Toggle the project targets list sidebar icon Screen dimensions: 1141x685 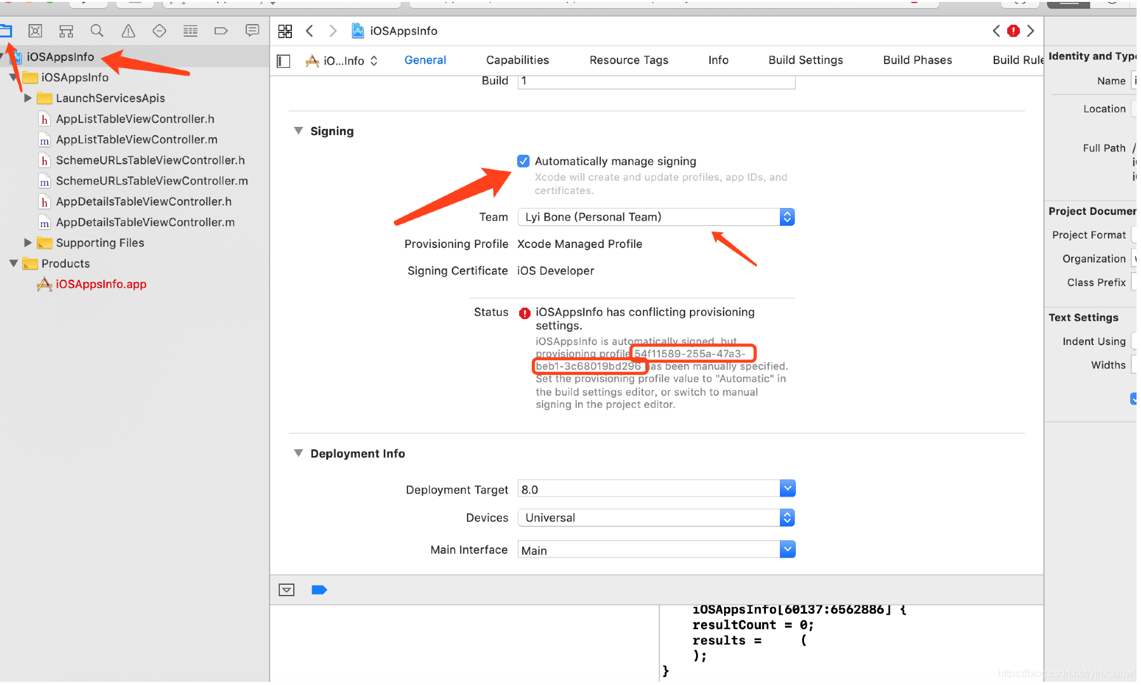click(x=284, y=61)
